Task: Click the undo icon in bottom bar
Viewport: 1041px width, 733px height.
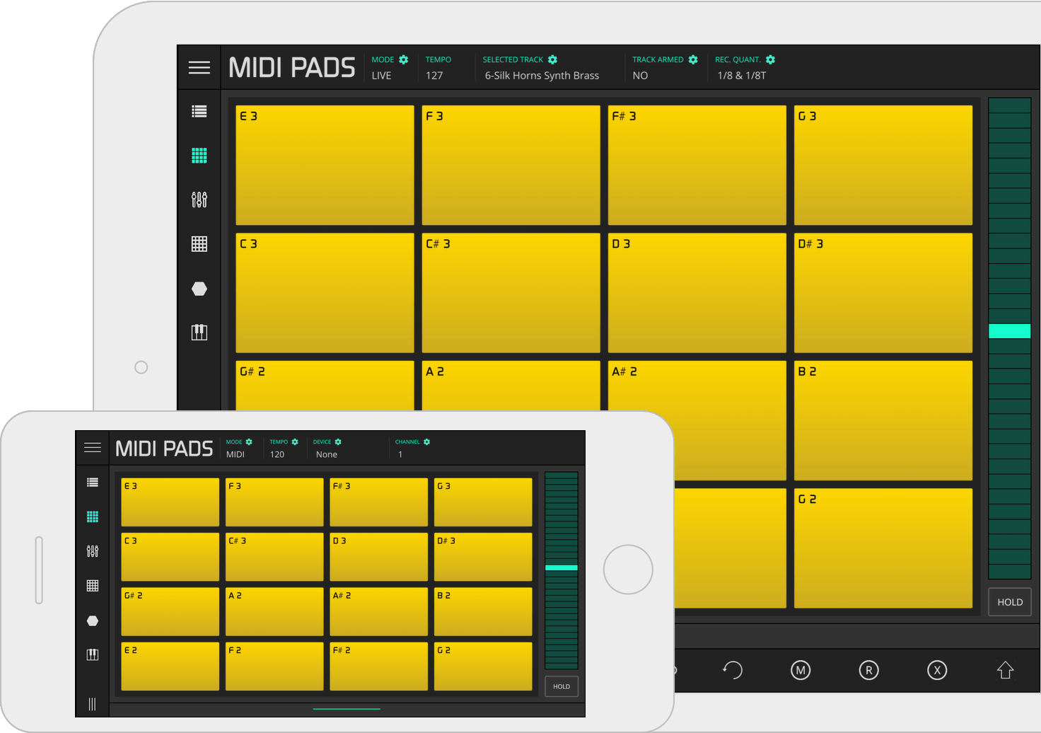Action: click(733, 670)
